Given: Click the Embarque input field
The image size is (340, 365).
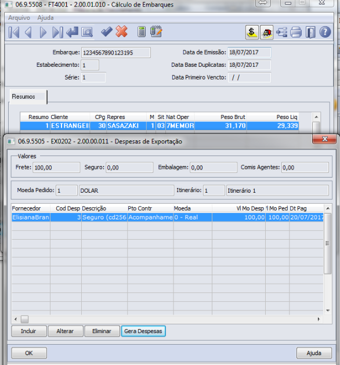Looking at the screenshot, I should coord(115,53).
